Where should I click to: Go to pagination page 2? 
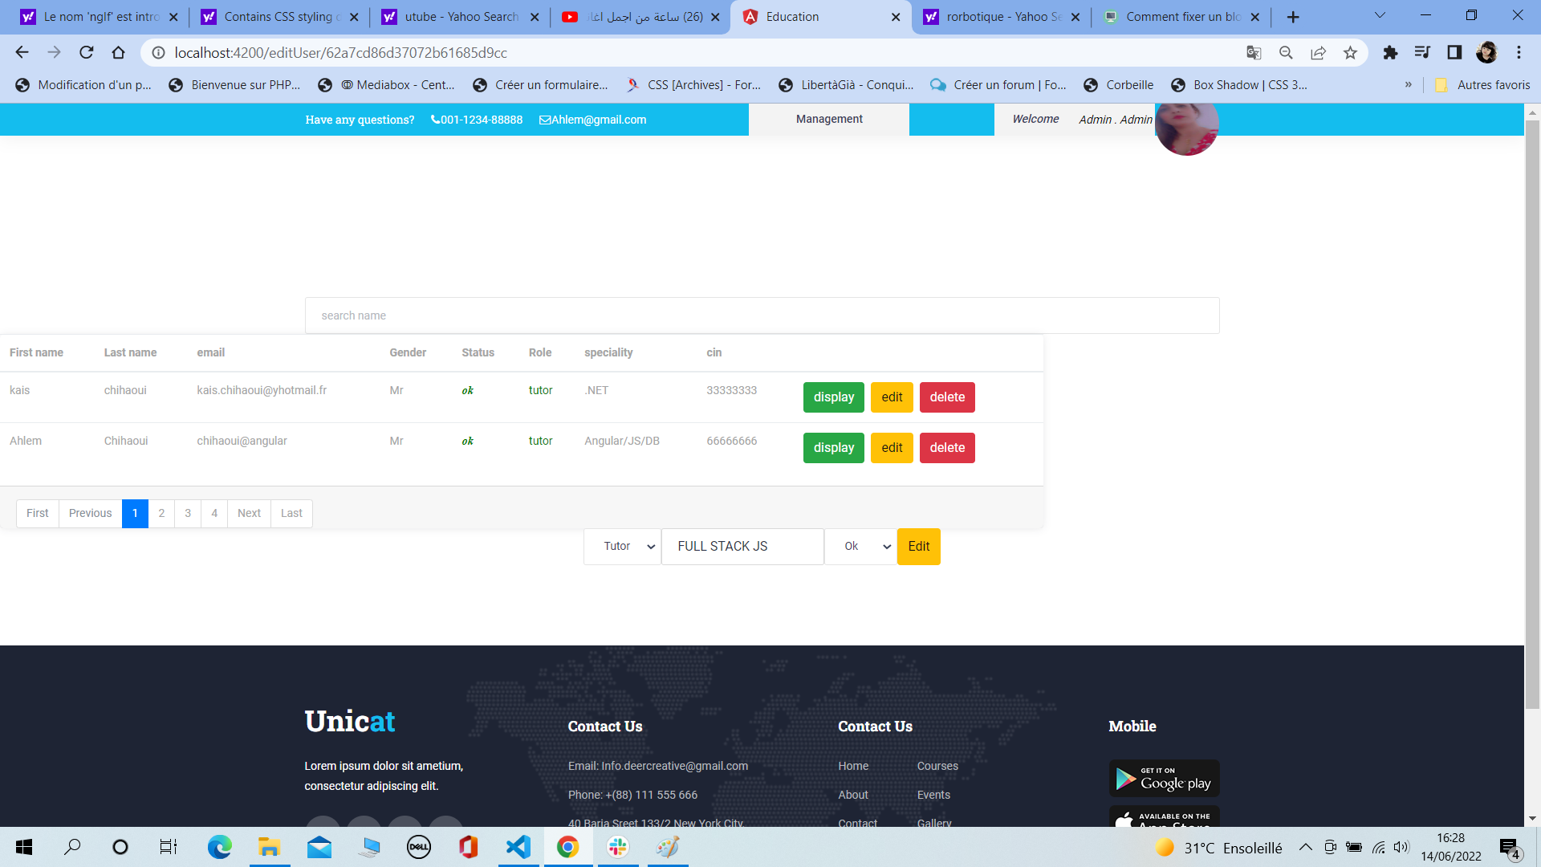[x=161, y=513]
